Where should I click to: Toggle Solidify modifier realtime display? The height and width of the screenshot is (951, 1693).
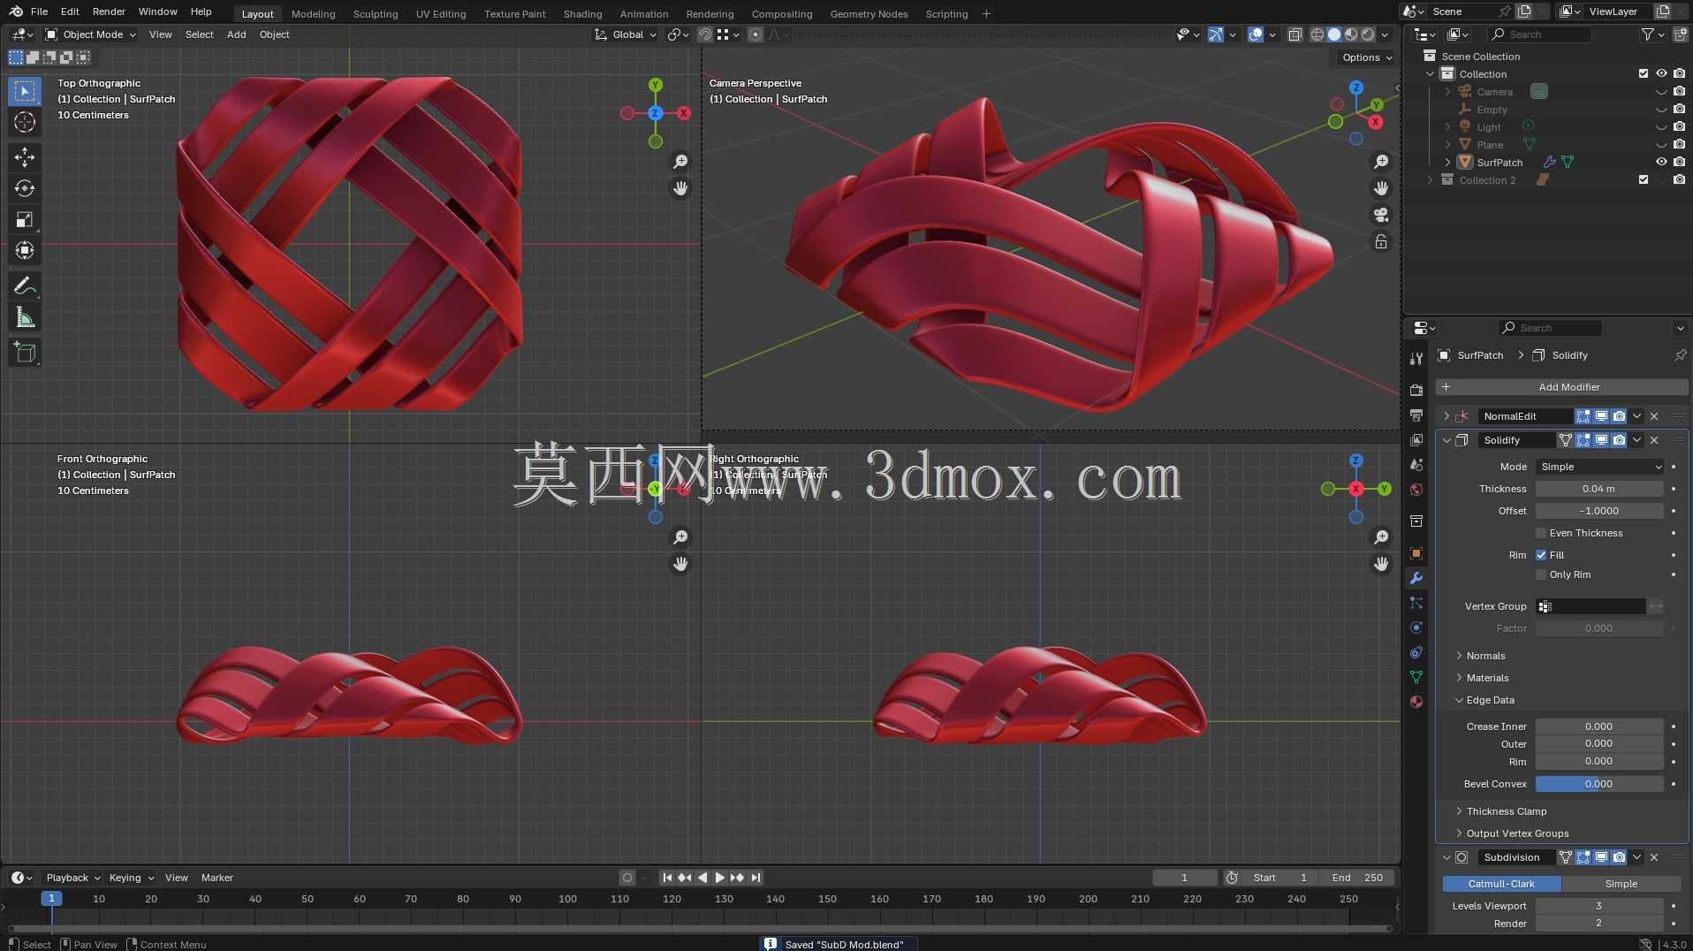pos(1601,440)
